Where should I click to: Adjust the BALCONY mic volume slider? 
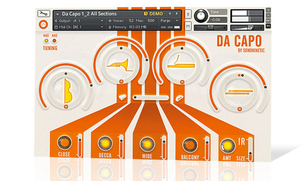pyautogui.click(x=207, y=148)
